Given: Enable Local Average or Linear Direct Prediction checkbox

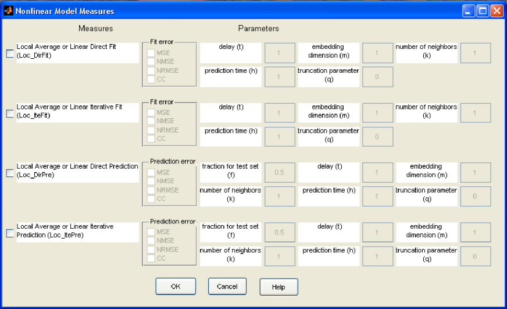Looking at the screenshot, I should pos(10,173).
